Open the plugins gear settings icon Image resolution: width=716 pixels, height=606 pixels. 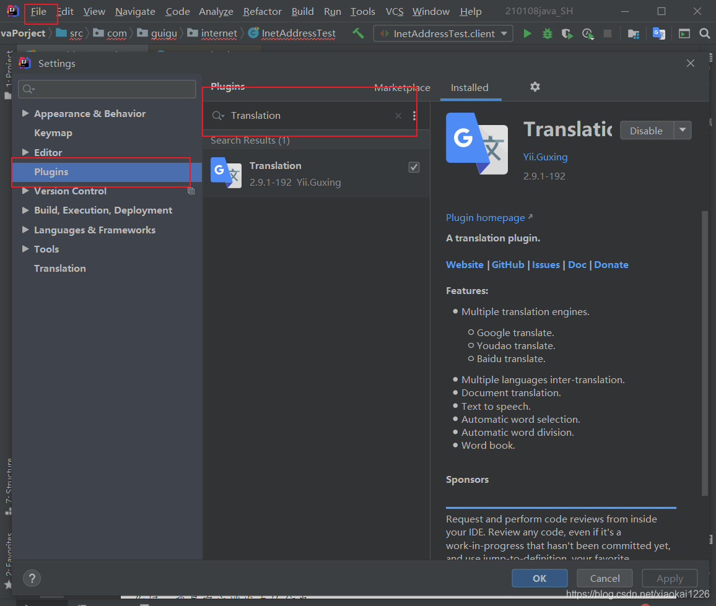[535, 87]
